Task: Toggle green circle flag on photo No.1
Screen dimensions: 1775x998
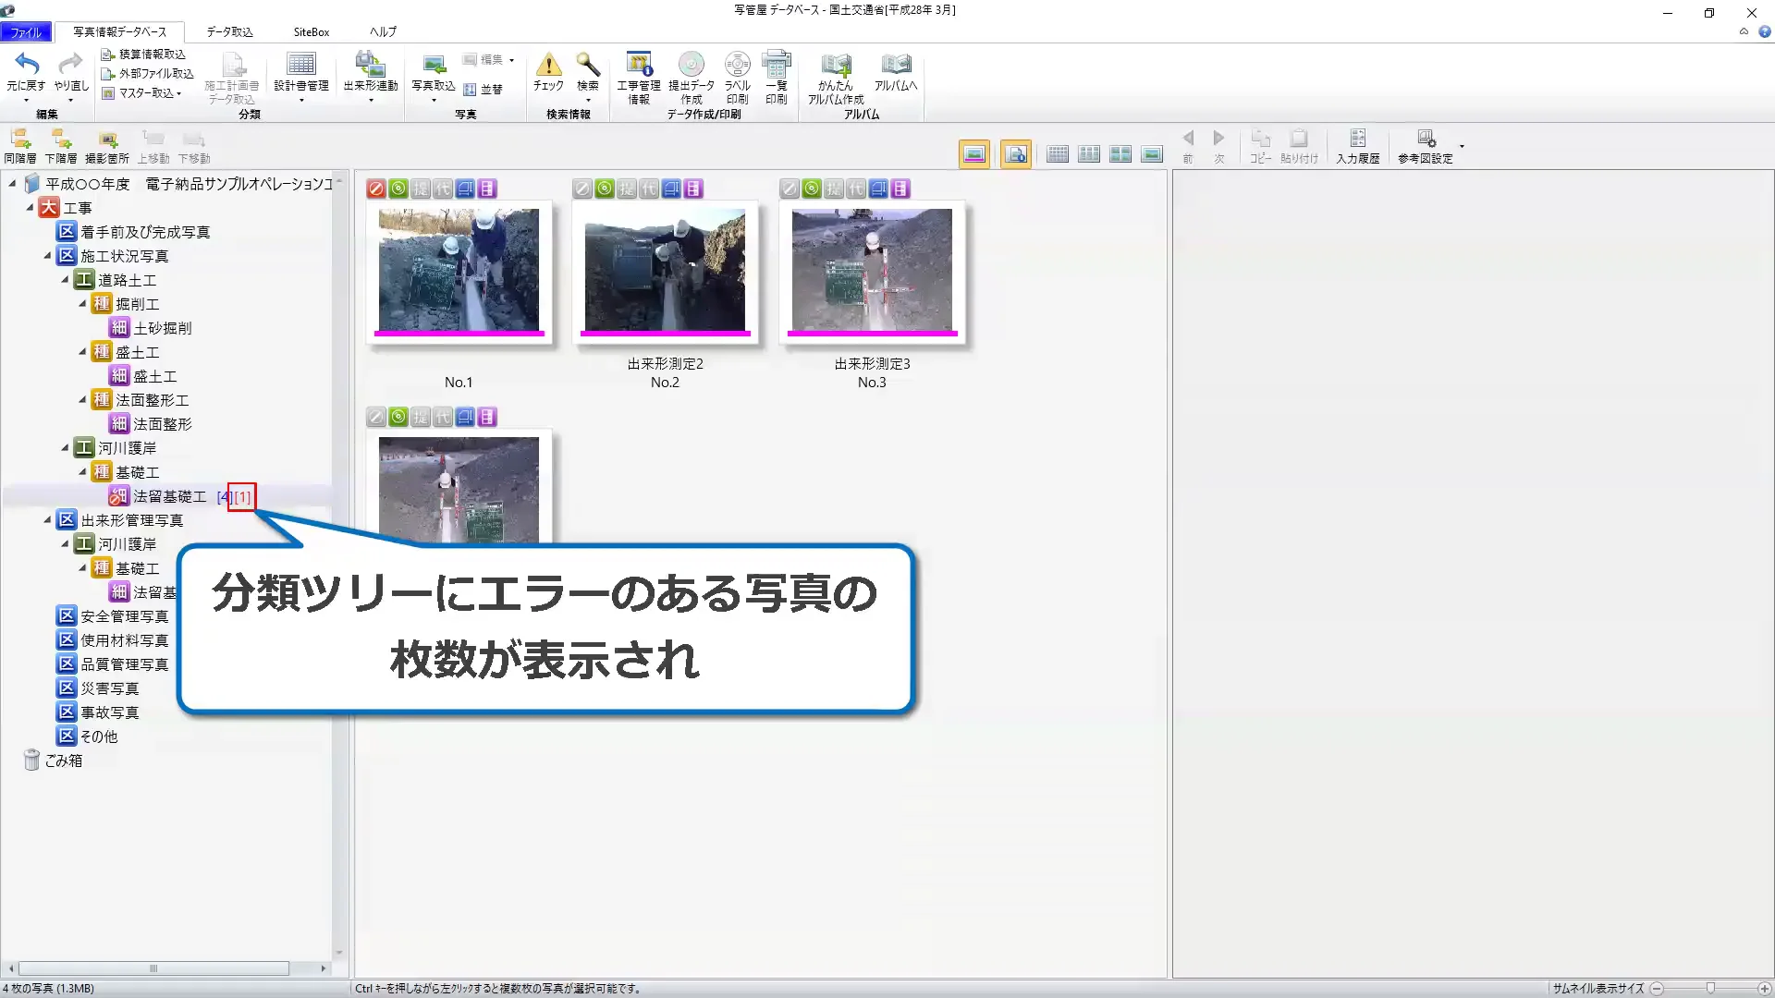Action: click(398, 189)
